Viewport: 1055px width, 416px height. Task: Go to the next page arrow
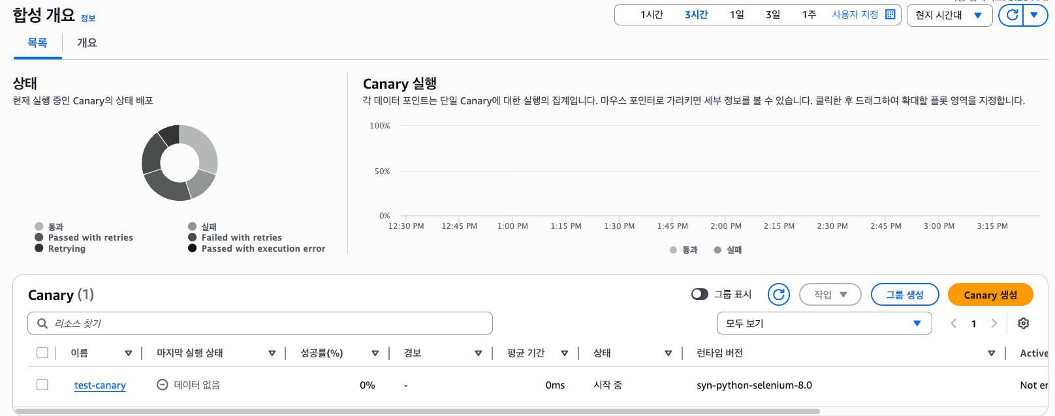994,323
